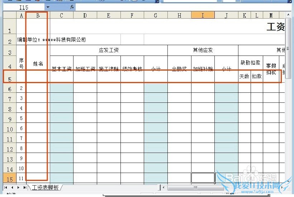Select highlighted column I header
The width and height of the screenshot is (294, 197).
click(x=203, y=15)
